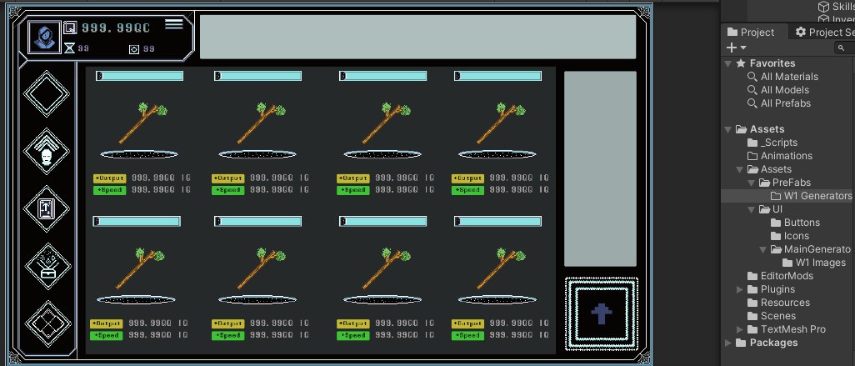This screenshot has width=855, height=366.
Task: Select the Skills object in the hierarchy
Action: (x=837, y=7)
